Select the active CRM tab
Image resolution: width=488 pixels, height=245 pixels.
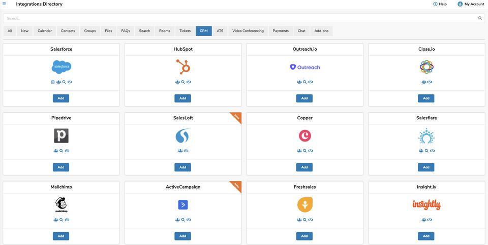(x=204, y=31)
